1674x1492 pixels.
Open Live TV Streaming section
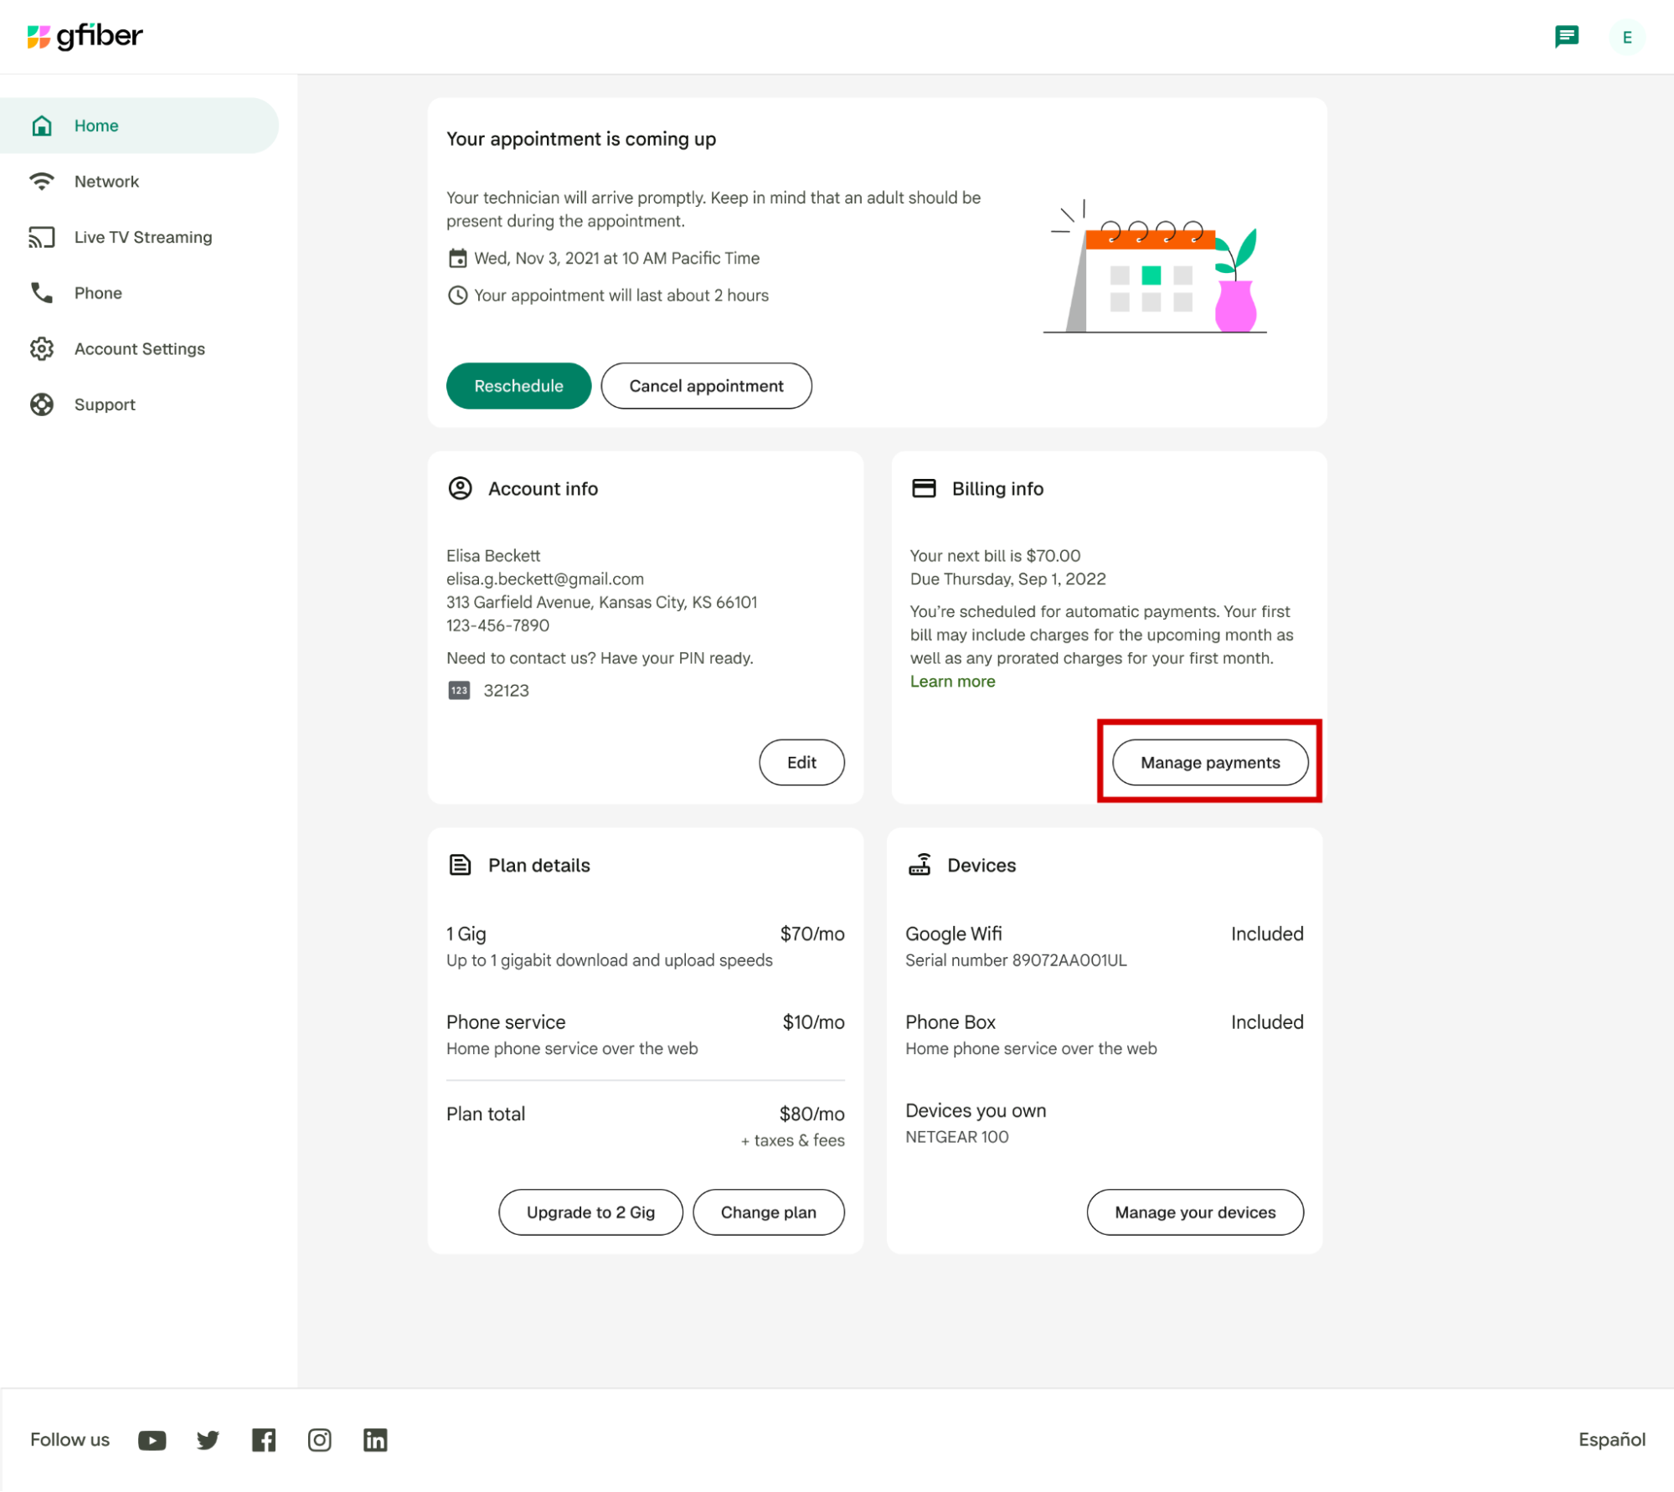tap(139, 237)
